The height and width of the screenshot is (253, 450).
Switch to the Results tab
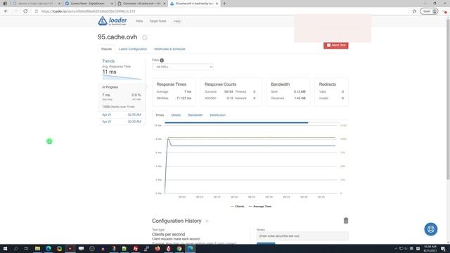[x=106, y=49]
